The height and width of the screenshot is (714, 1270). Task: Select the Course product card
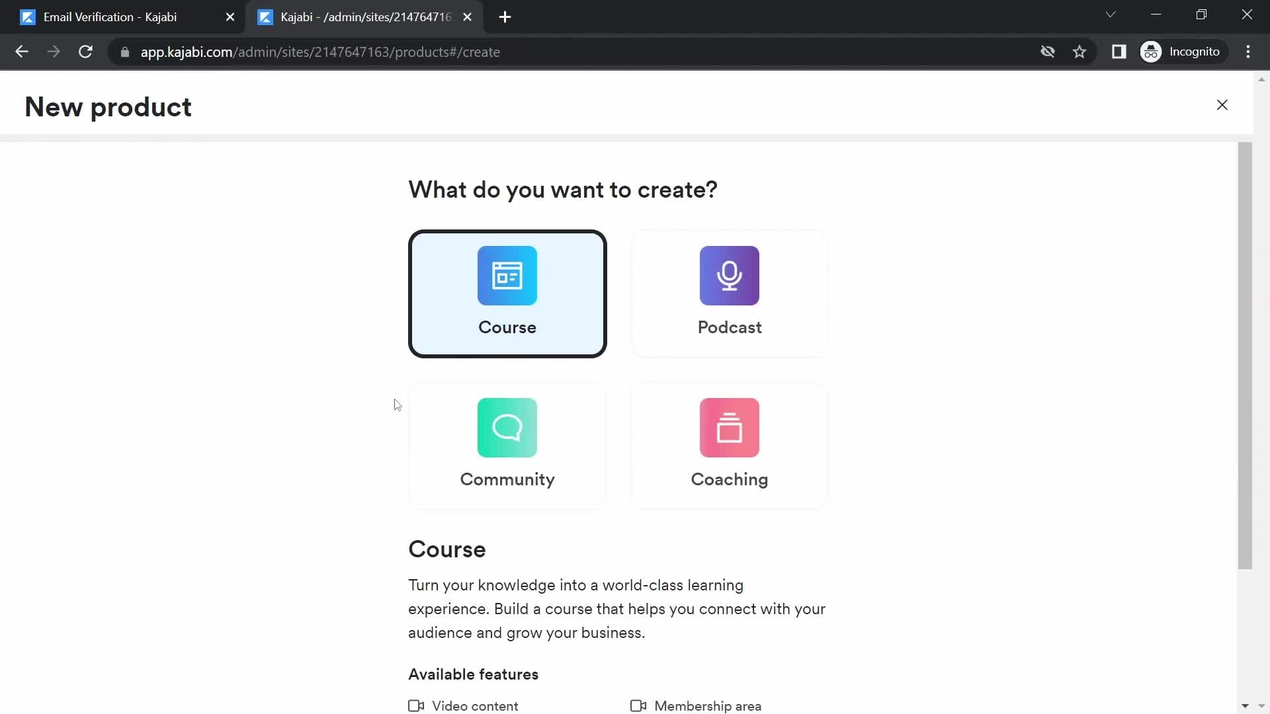click(507, 294)
